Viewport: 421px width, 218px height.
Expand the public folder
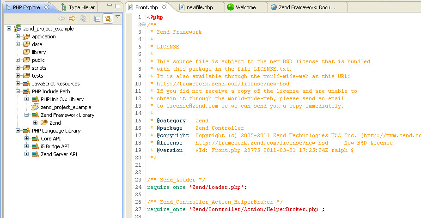click(18, 60)
